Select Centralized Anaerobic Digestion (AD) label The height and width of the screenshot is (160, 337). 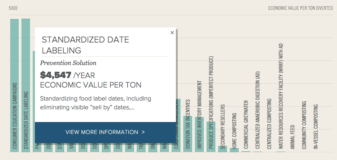pyautogui.click(x=257, y=110)
